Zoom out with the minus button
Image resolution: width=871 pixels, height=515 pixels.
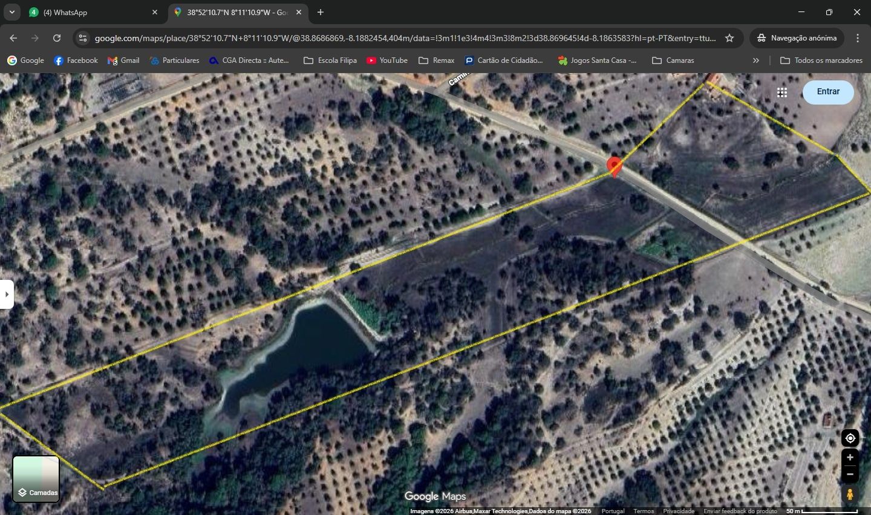(x=850, y=474)
